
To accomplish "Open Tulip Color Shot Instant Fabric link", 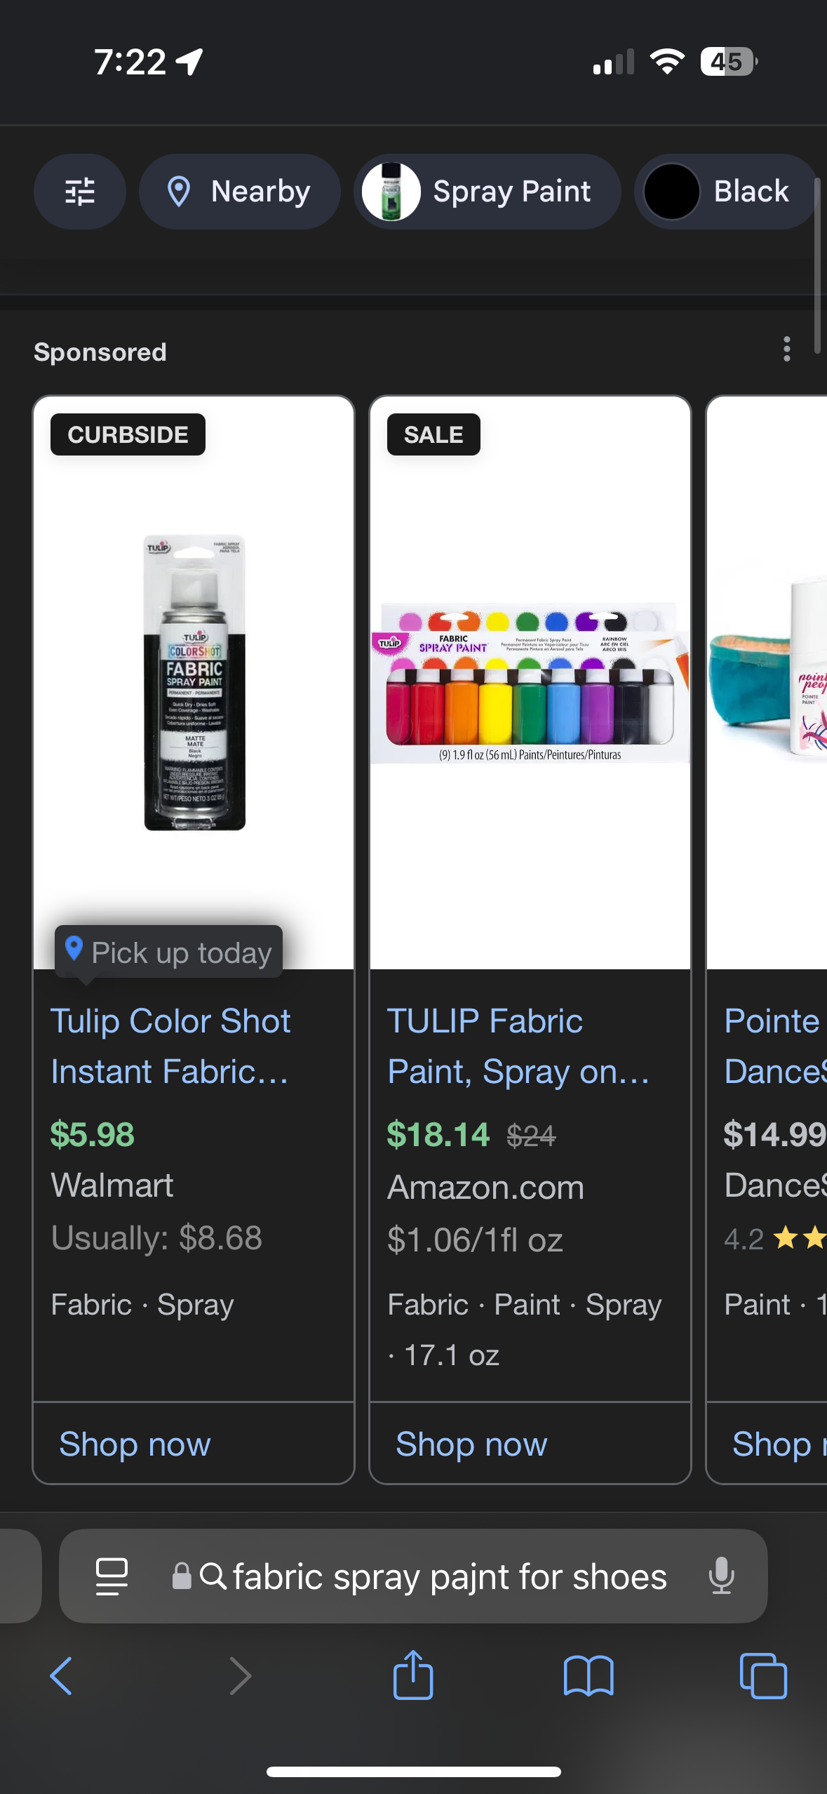I will pyautogui.click(x=171, y=1046).
